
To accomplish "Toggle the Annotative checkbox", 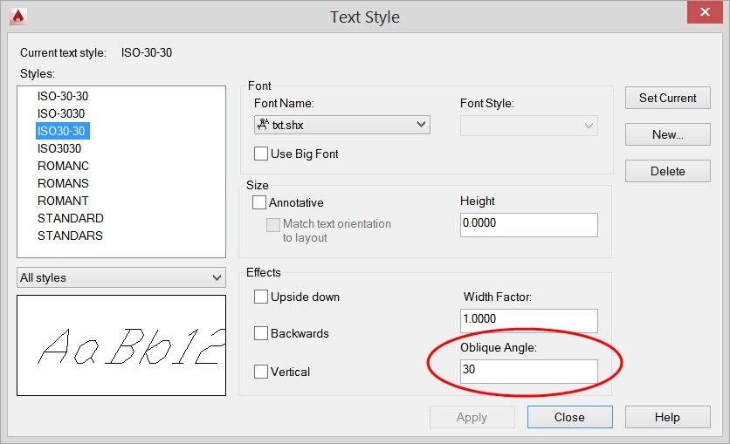I will pyautogui.click(x=260, y=202).
